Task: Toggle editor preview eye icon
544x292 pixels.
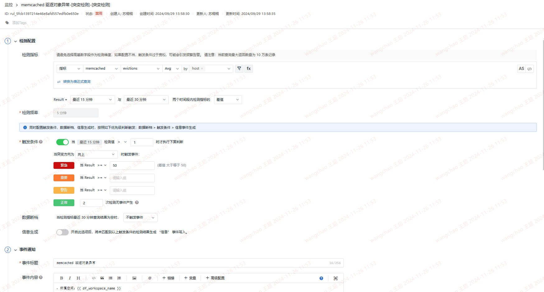Action: tap(336, 278)
